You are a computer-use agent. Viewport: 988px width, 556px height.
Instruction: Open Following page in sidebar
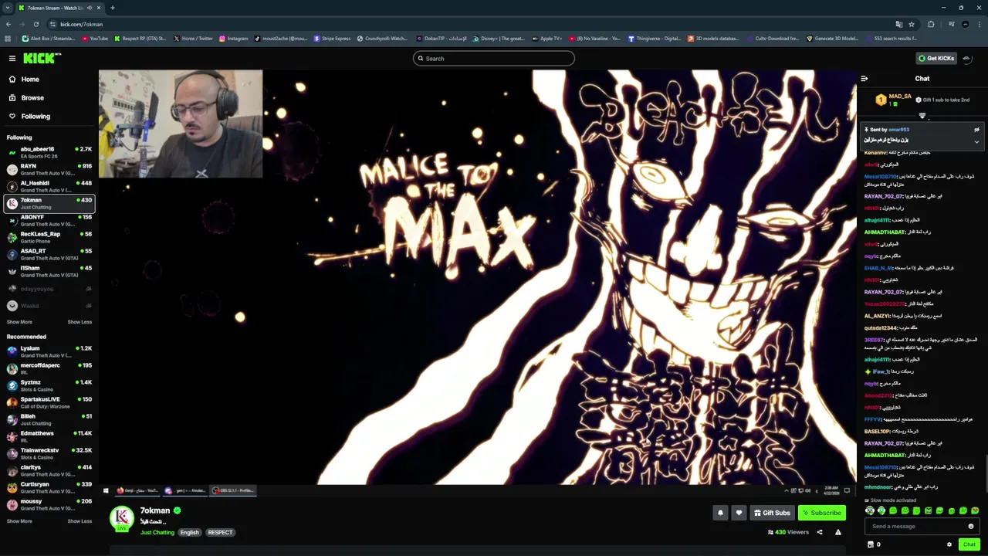(x=36, y=117)
